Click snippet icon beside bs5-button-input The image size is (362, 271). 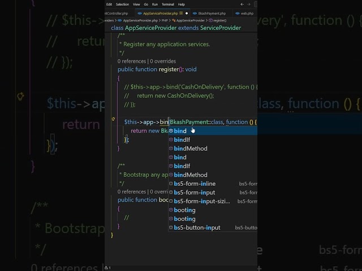tap(171, 228)
